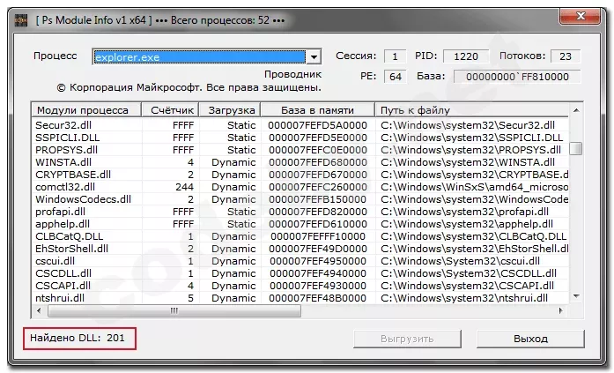614x373 pixels.
Task: Select the EhStorShell.dll module row
Action: [x=300, y=249]
